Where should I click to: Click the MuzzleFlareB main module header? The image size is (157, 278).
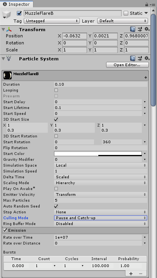[75, 75]
